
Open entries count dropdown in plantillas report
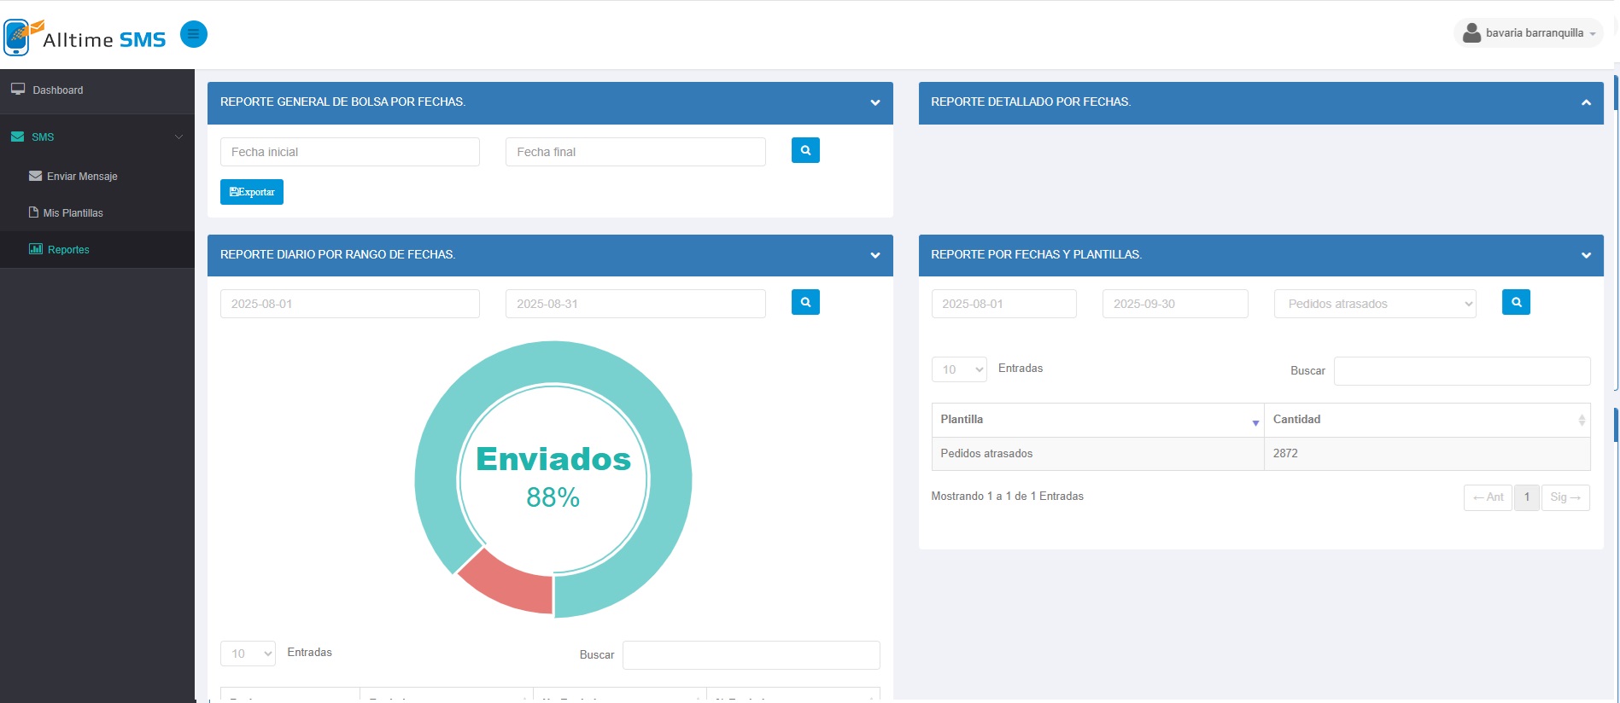tap(959, 369)
